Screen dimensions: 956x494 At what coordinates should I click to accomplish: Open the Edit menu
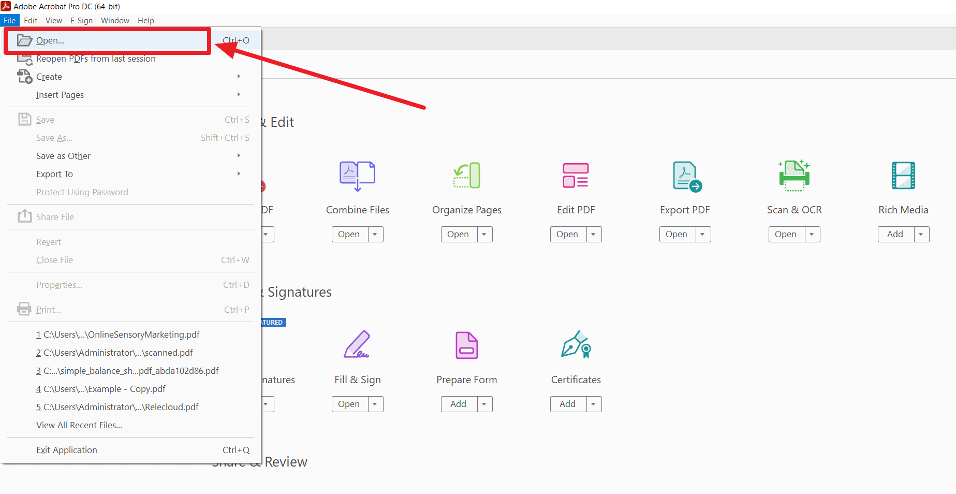(x=31, y=20)
